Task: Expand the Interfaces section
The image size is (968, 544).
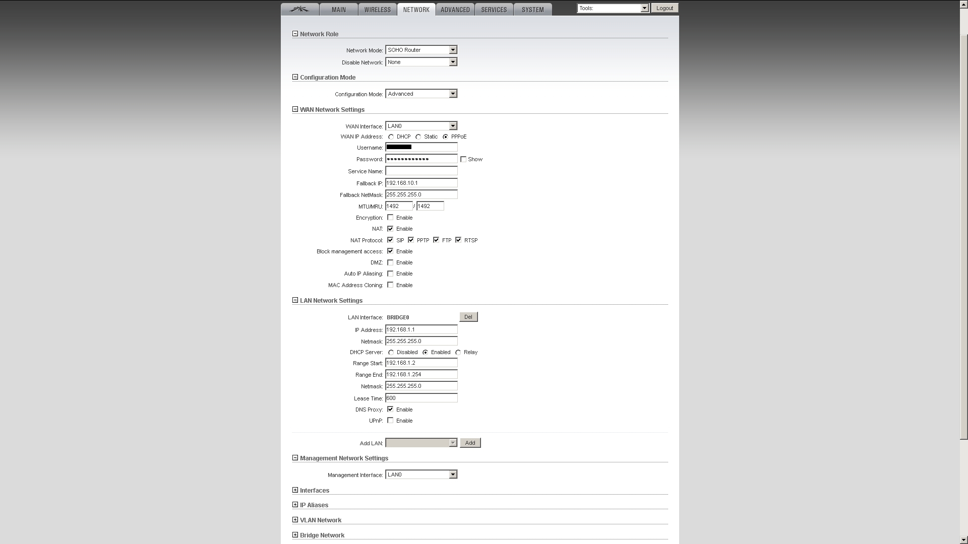Action: pyautogui.click(x=295, y=490)
